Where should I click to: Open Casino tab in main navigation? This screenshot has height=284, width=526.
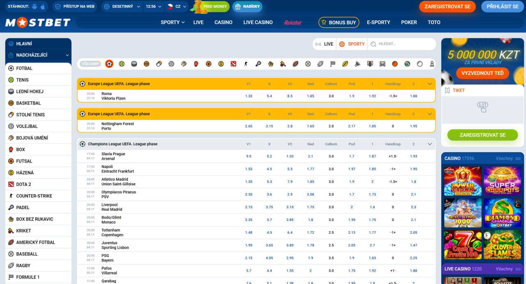[224, 22]
